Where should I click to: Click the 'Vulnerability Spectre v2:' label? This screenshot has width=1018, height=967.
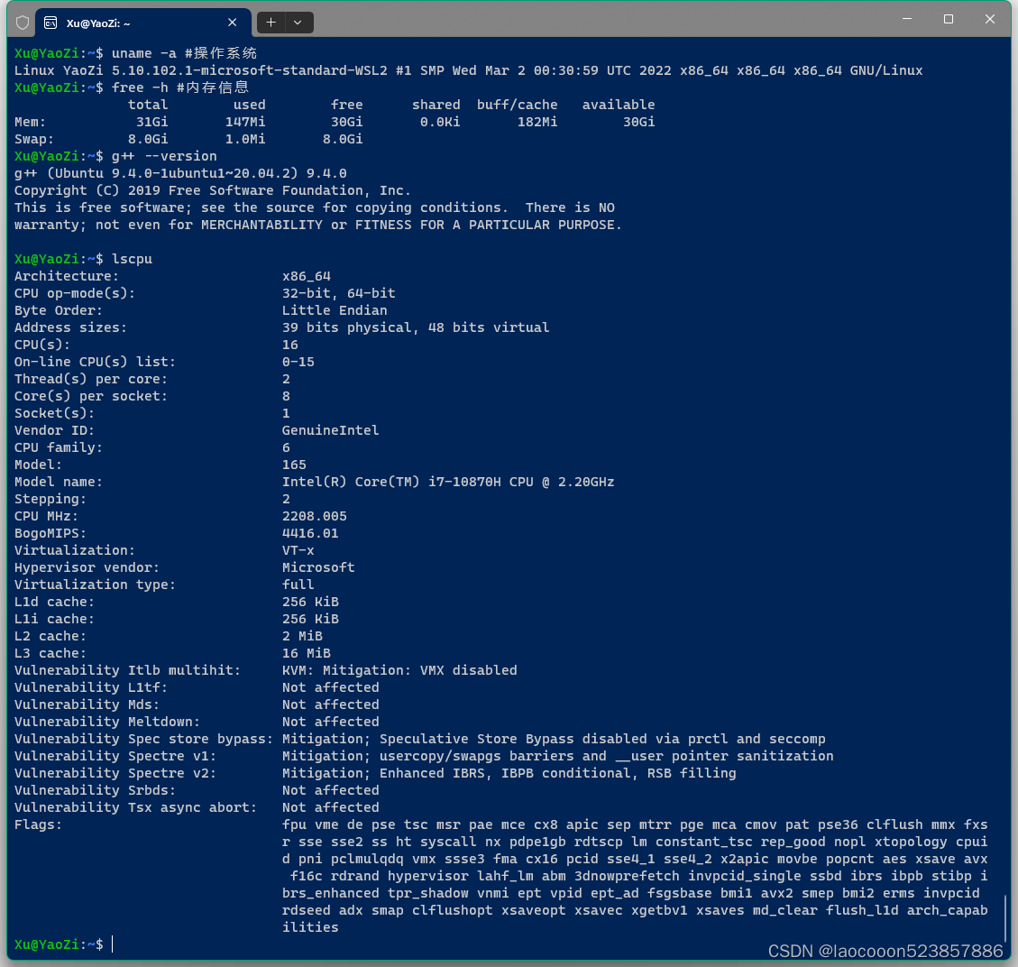tap(115, 773)
